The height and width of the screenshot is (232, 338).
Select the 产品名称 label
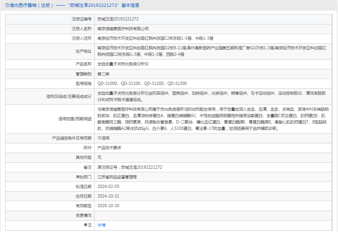[x=84, y=64]
